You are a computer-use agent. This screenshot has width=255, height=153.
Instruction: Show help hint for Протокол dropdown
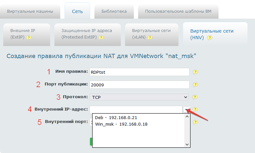pyautogui.click(x=195, y=97)
